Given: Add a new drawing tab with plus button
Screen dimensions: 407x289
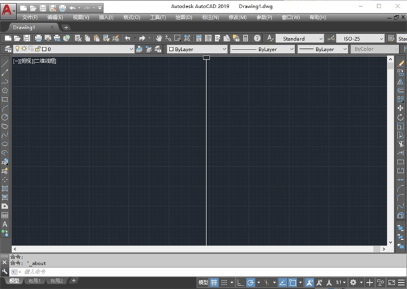Looking at the screenshot, I should pos(66,27).
